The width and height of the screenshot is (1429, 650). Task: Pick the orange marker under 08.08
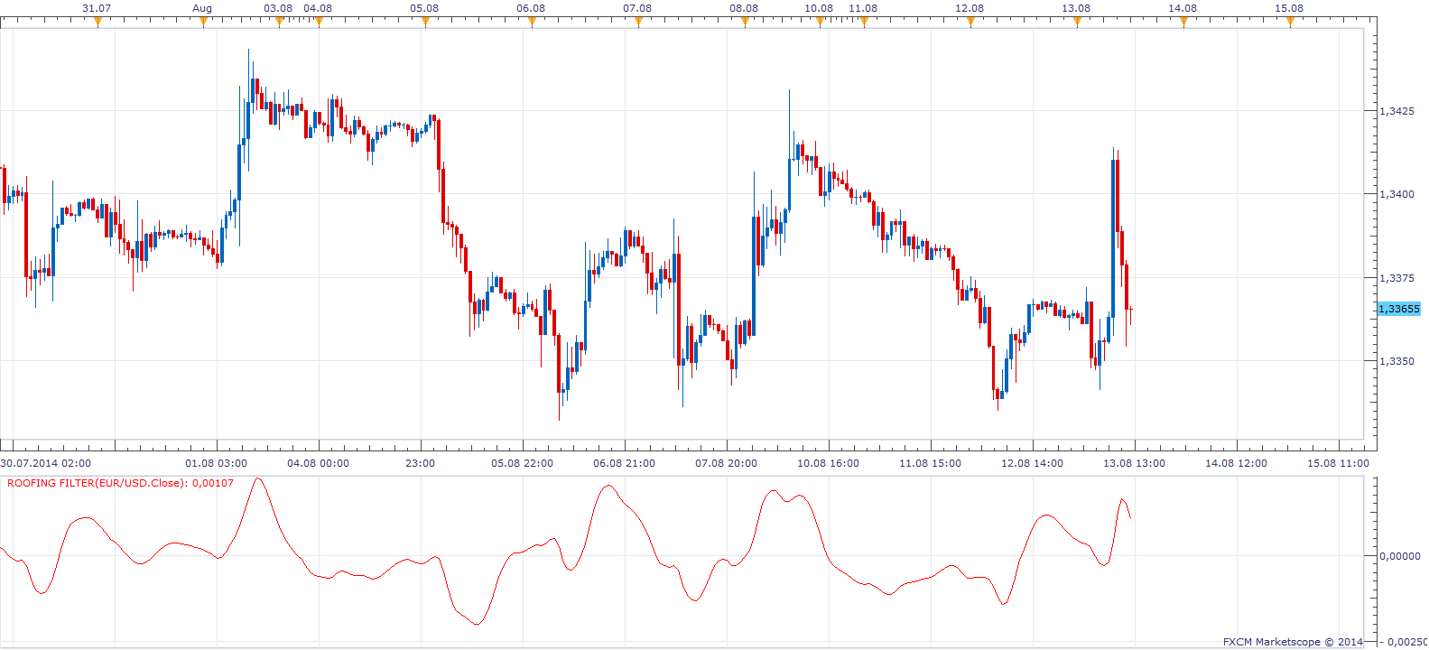tap(745, 23)
